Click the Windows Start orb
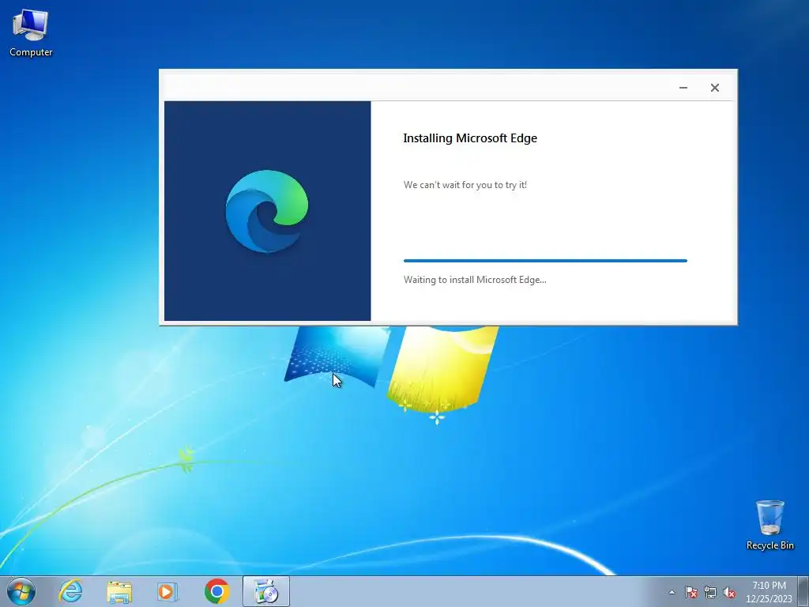 [x=21, y=591]
